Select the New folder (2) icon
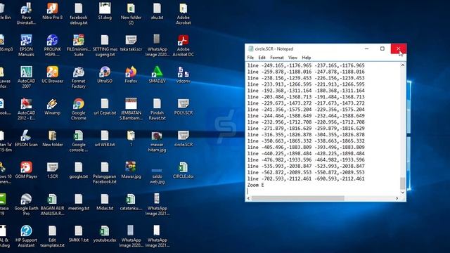450x253 pixels. tap(131, 14)
